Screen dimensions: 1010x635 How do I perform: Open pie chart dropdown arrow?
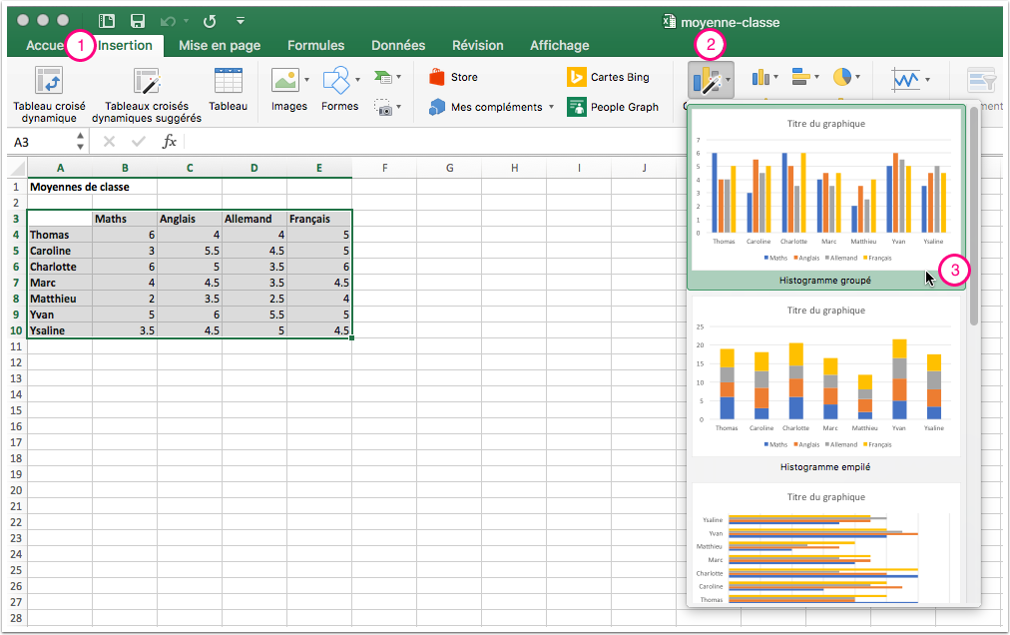pyautogui.click(x=858, y=77)
